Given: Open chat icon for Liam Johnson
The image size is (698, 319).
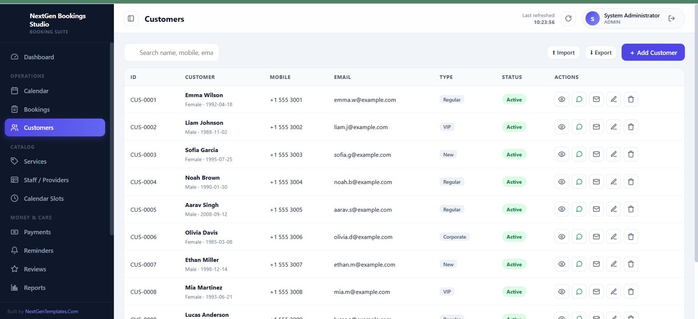Looking at the screenshot, I should (x=579, y=127).
